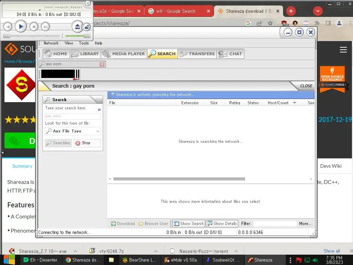Expand Shareaza exe download options

point(75,251)
